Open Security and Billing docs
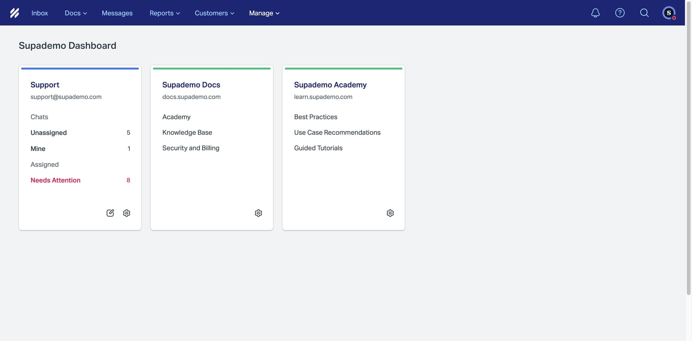This screenshot has height=341, width=692. [191, 148]
